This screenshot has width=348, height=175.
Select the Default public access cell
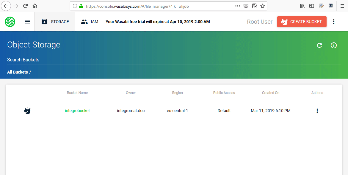click(x=224, y=111)
